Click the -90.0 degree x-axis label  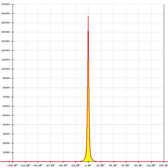pos(38,165)
